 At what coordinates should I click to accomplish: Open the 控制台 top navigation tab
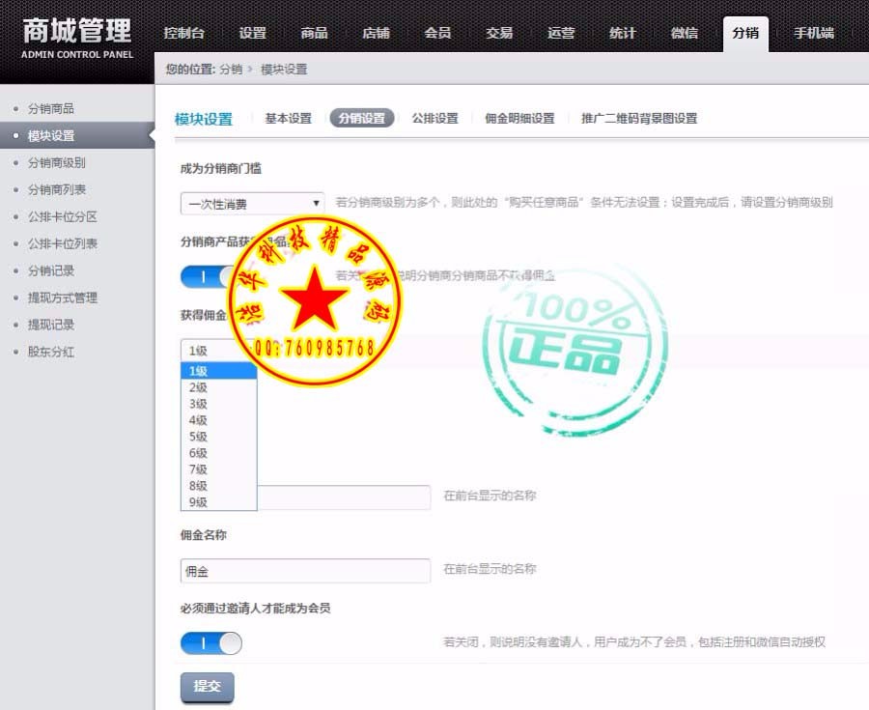(x=184, y=33)
